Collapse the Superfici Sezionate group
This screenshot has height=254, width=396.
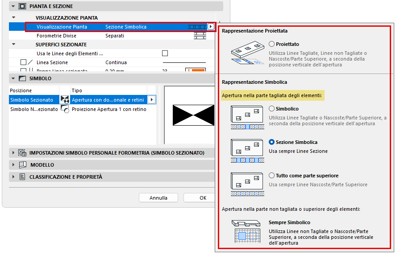point(14,45)
